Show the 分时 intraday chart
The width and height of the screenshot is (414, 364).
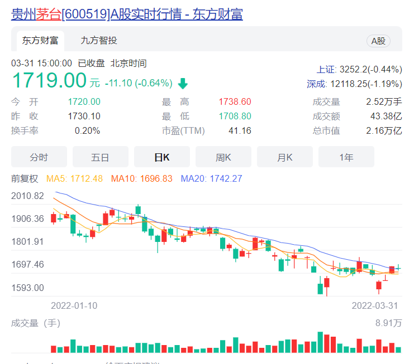pos(39,157)
